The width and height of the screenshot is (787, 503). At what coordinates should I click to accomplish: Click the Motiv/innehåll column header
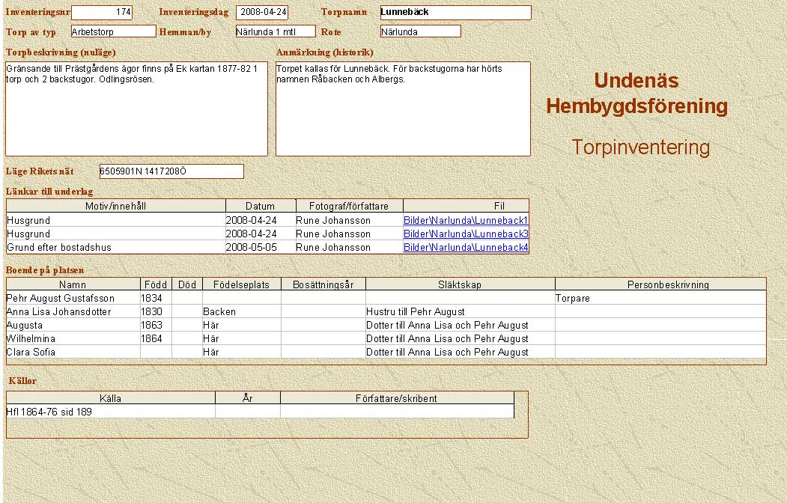click(x=115, y=206)
